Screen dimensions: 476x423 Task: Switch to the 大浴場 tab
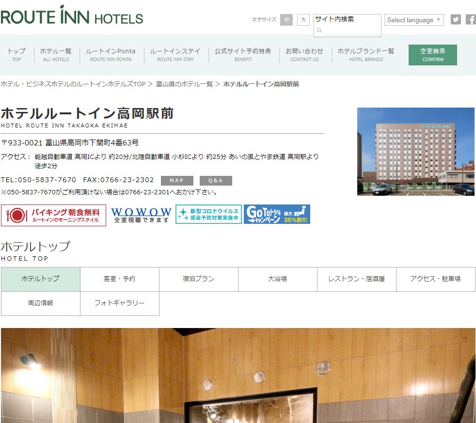click(277, 279)
